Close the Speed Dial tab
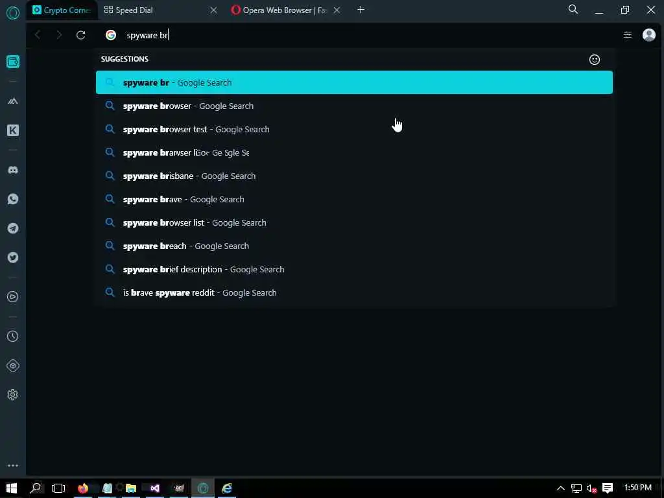The height and width of the screenshot is (498, 664). 213,10
